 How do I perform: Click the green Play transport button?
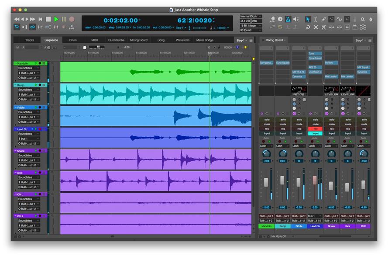[x=56, y=19]
